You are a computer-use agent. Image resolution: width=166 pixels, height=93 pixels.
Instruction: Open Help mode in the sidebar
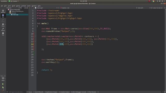[x=3, y=34]
